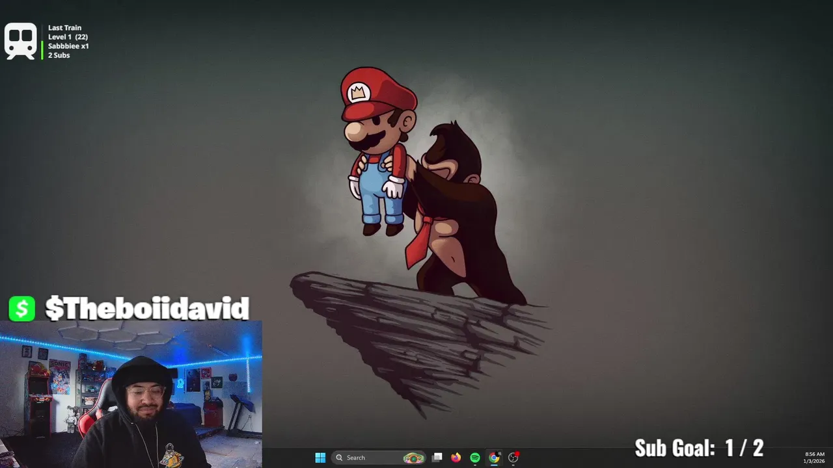Click the "Level 1 (22)" text
The image size is (833, 468).
pos(68,37)
